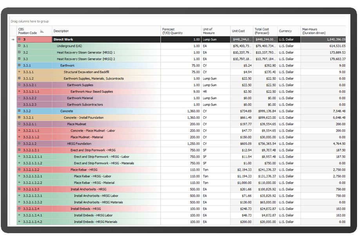Collapse the 3.3.1 Earthwork node
The height and width of the screenshot is (241, 359).
(19, 65)
